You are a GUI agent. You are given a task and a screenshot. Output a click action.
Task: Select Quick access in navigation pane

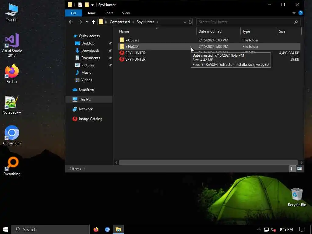point(89,36)
